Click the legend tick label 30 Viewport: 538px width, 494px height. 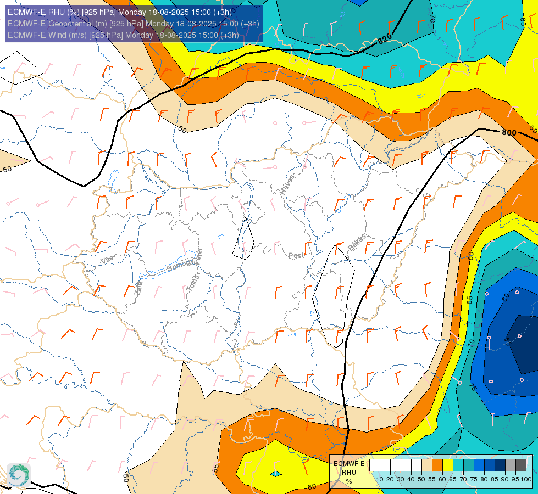pyautogui.click(x=401, y=479)
